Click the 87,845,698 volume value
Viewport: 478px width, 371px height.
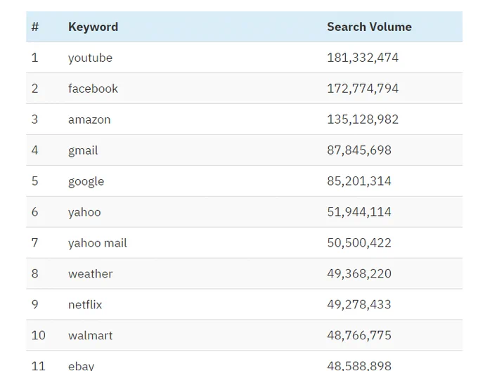[x=359, y=150]
